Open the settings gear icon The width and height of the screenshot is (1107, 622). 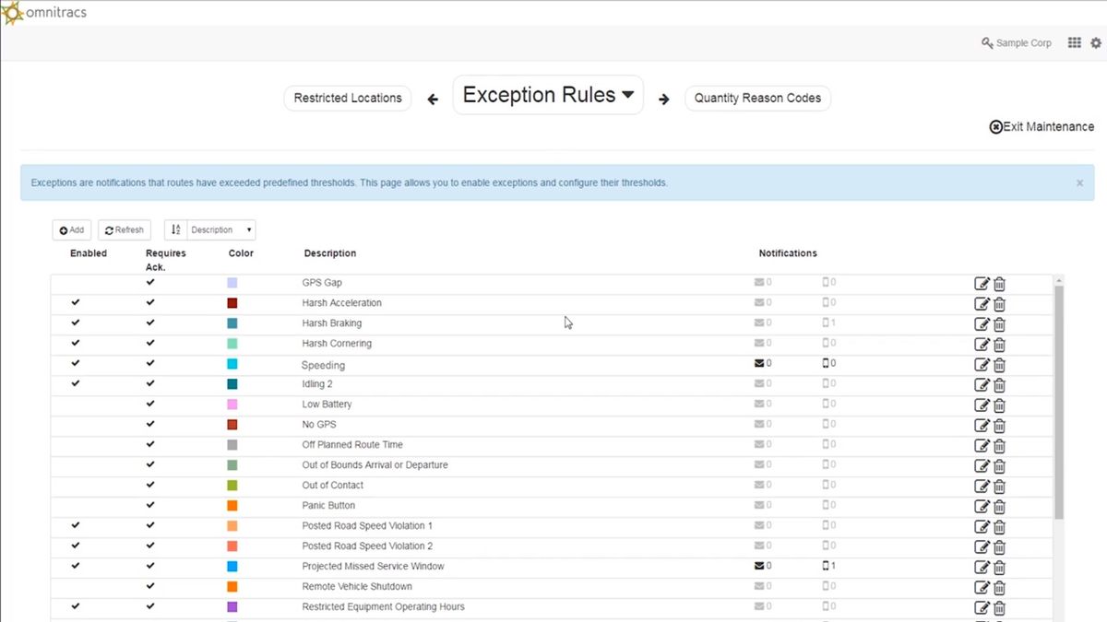click(1096, 43)
